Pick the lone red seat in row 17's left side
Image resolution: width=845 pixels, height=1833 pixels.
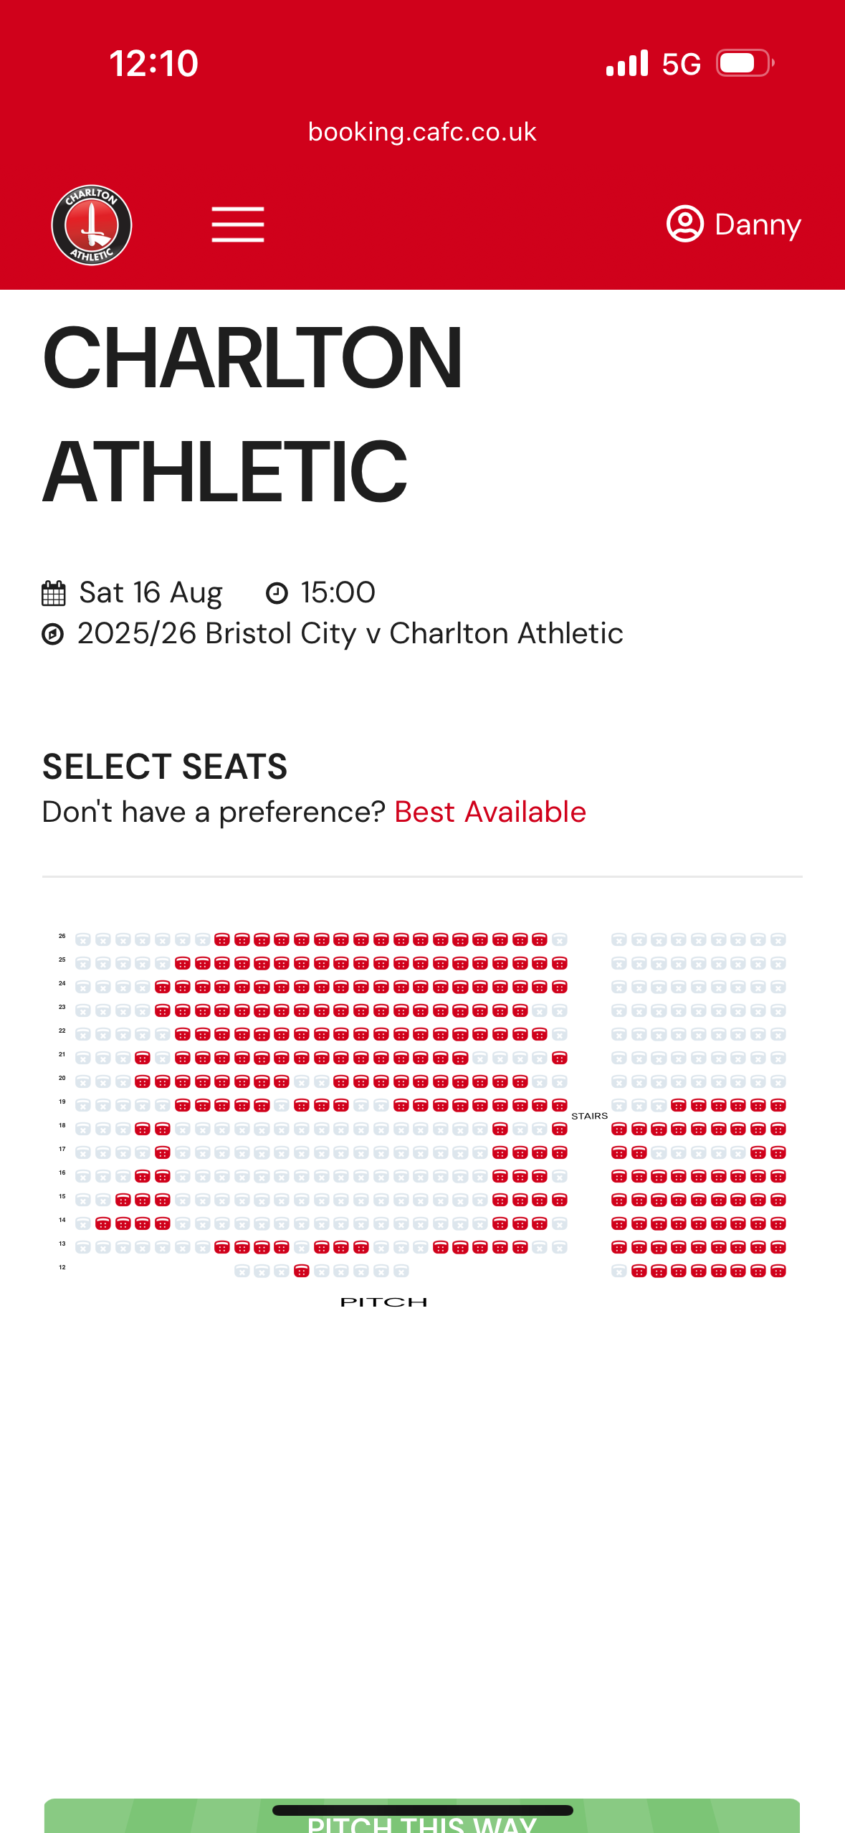point(163,1153)
